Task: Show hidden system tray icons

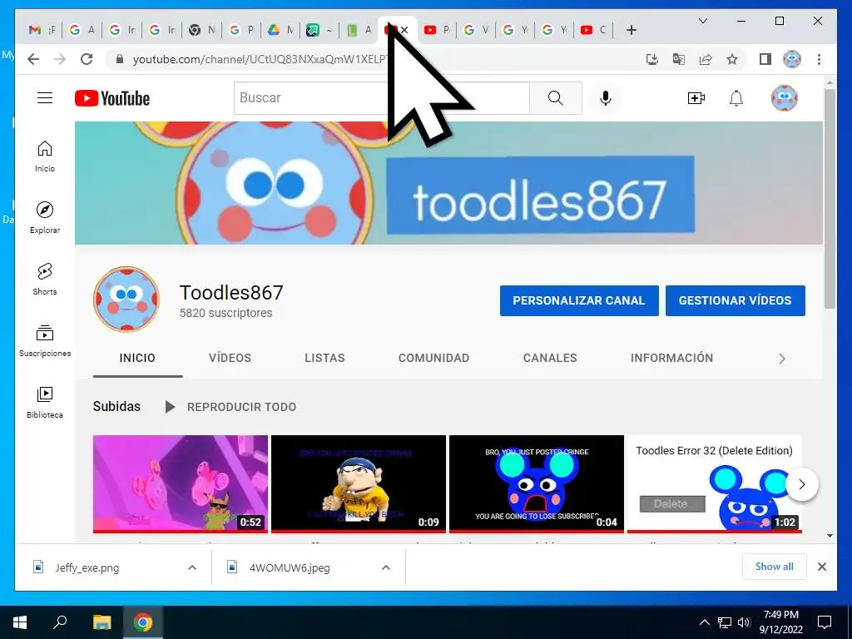Action: click(x=704, y=622)
